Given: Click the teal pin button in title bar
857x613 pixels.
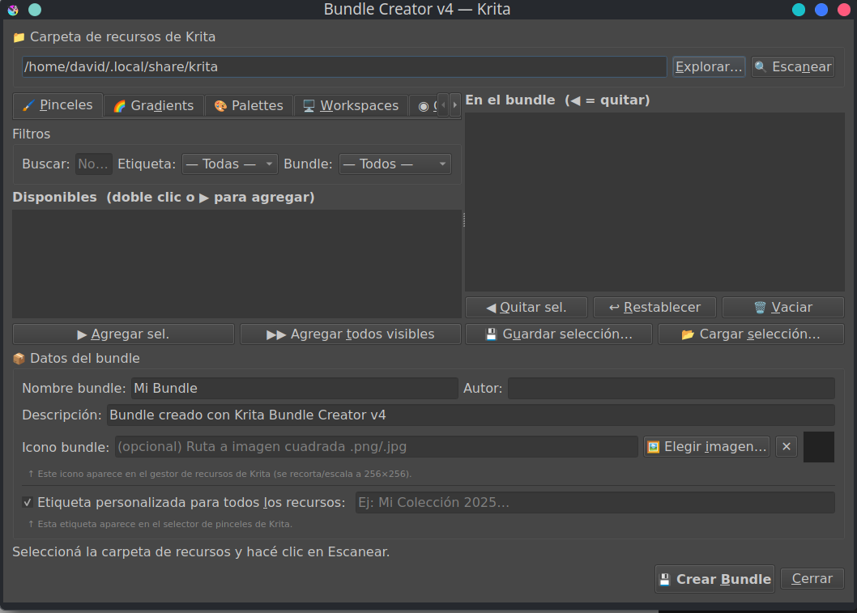Looking at the screenshot, I should coord(35,10).
